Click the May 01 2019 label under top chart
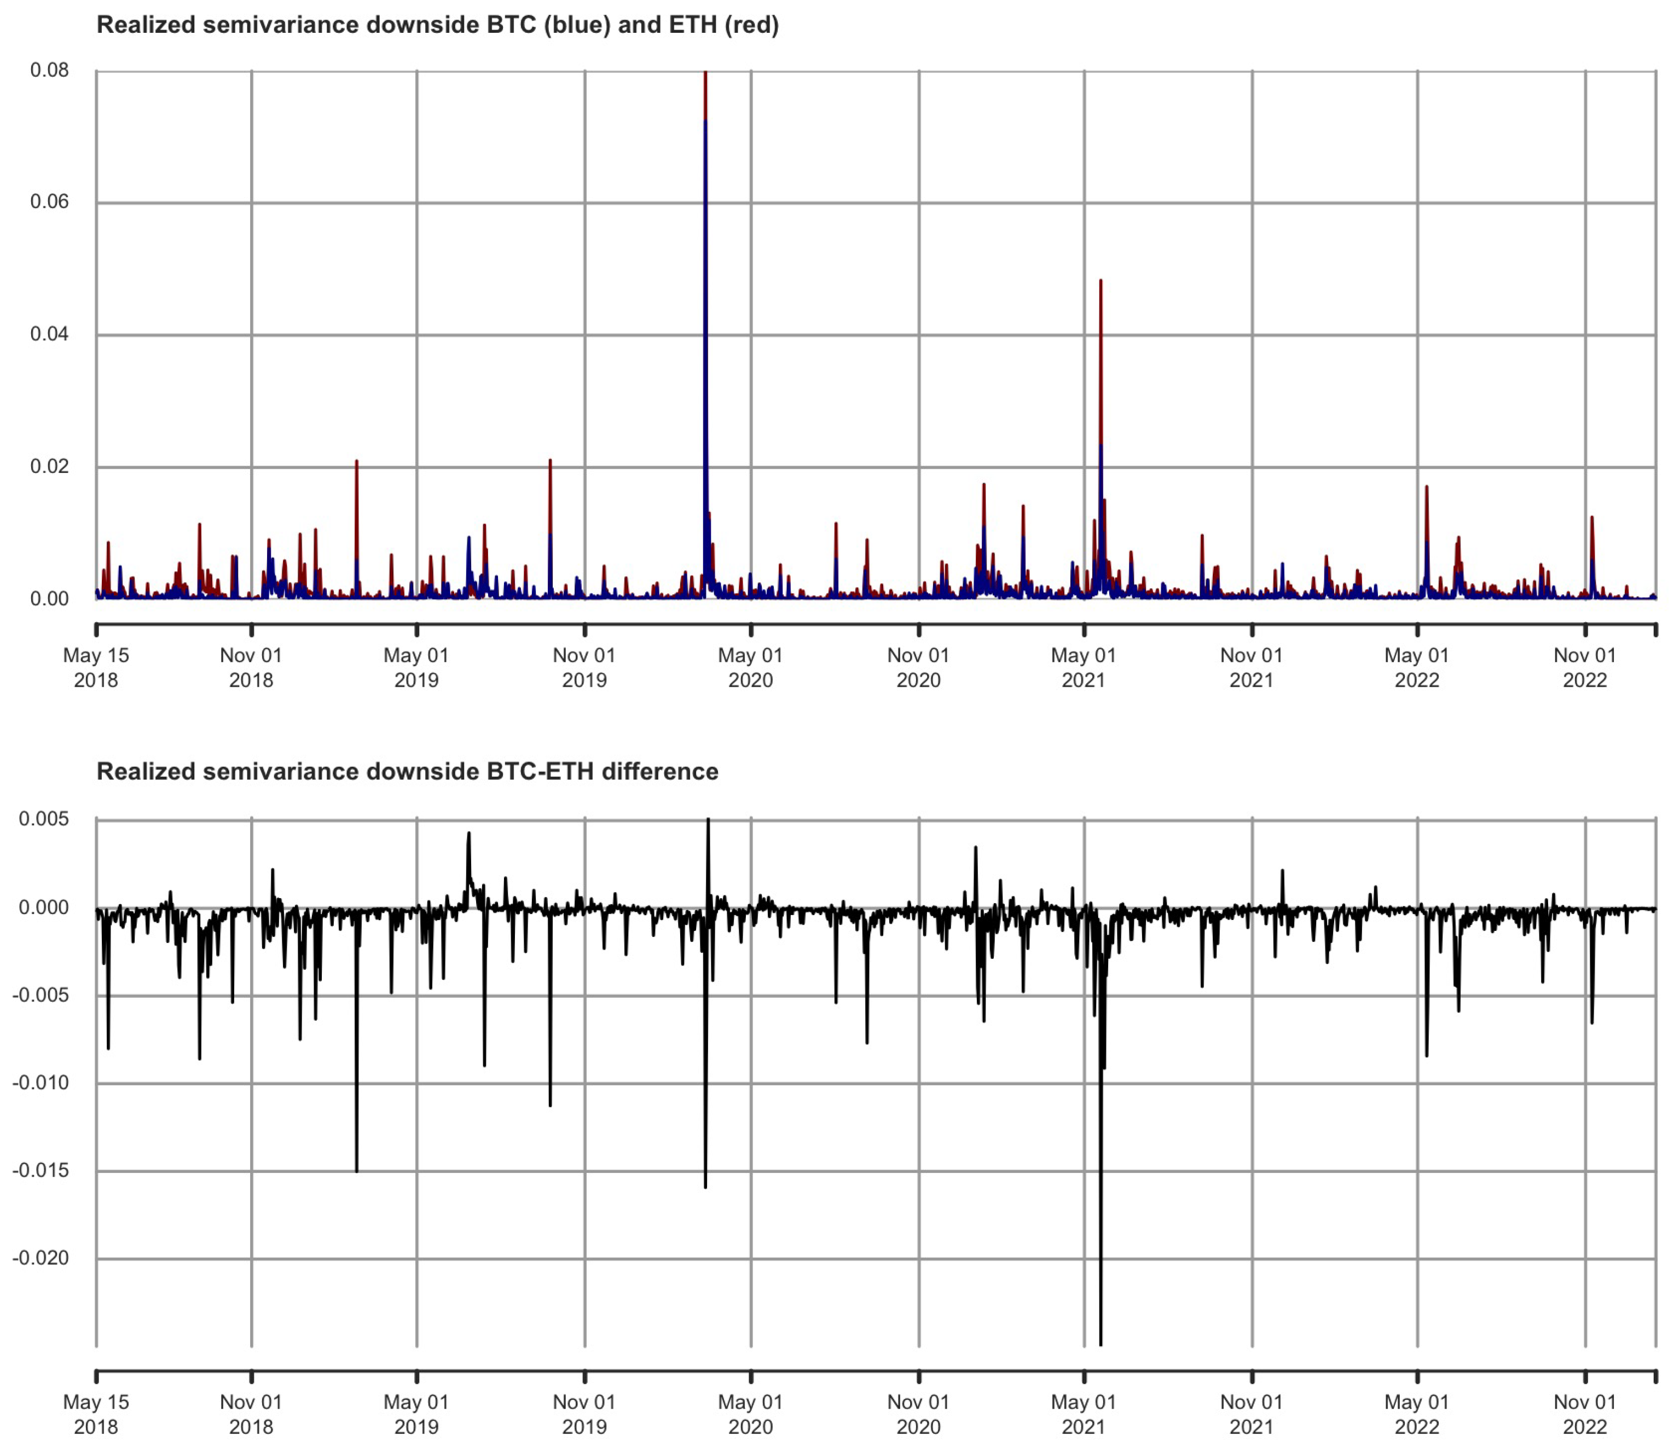Screen dimensions: 1674x1452 (416, 668)
